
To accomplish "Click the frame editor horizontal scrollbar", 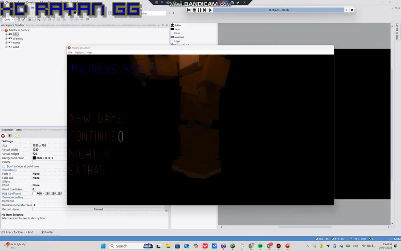I will tap(305, 227).
